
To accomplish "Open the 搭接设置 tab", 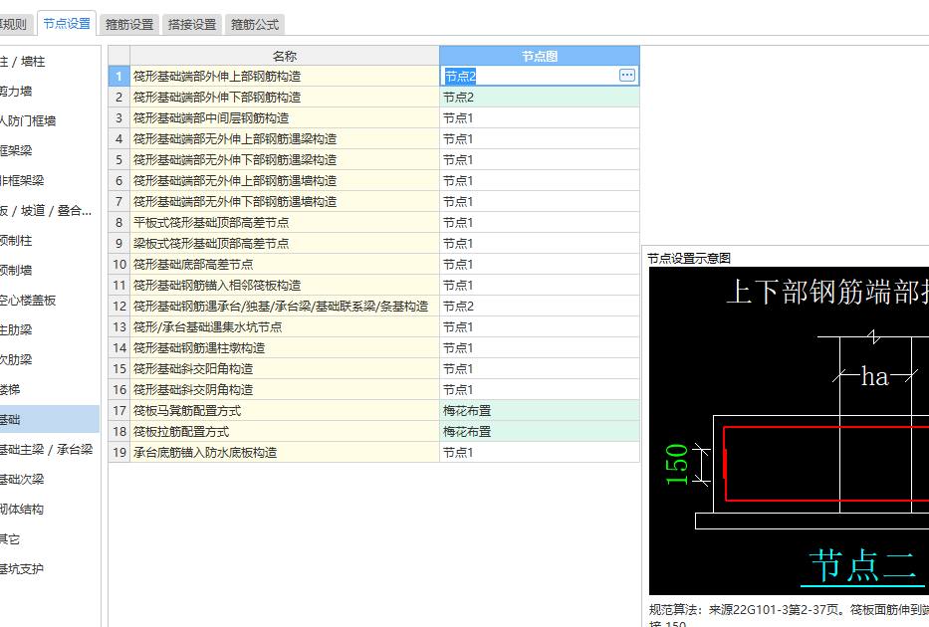I will coord(192,24).
